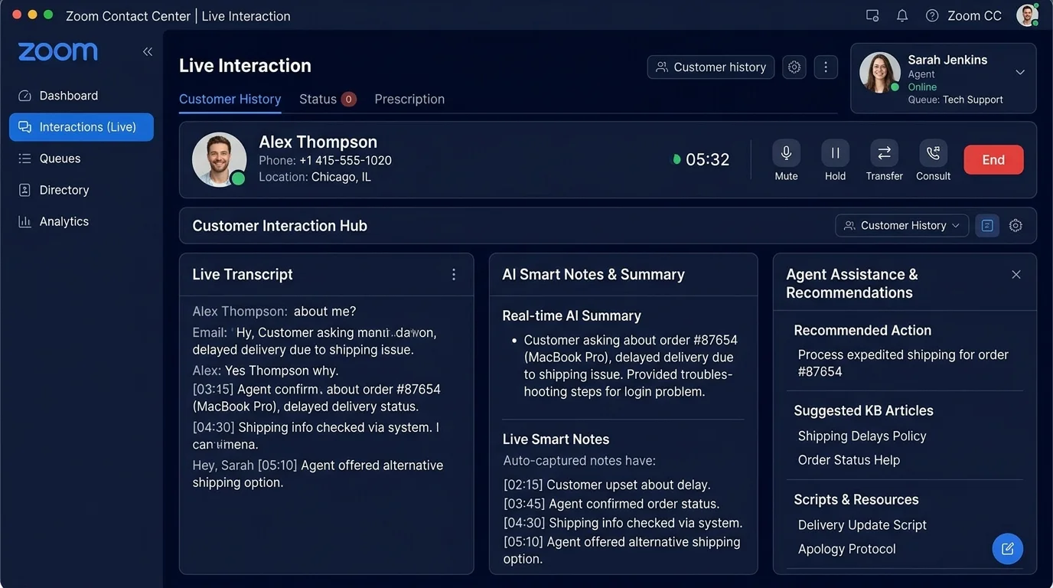Click the Directory contact-book icon
This screenshot has width=1053, height=588.
click(24, 190)
